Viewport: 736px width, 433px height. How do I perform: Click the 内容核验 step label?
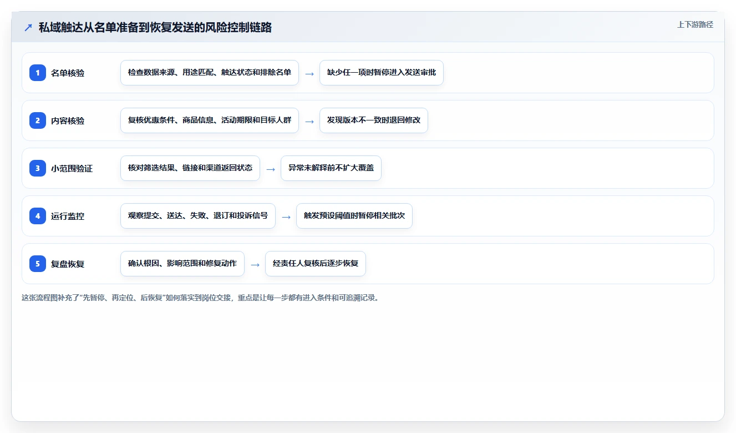coord(68,121)
